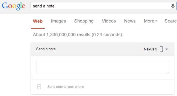Expand the More menu
Image resolution: width=177 pixels, height=96 pixels.
(150, 21)
